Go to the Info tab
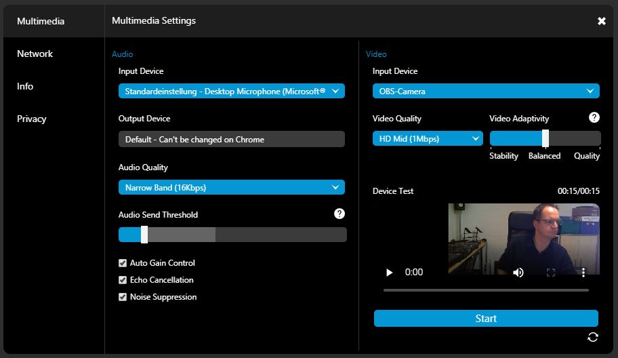Viewport: 618px width, 358px height. [x=25, y=86]
